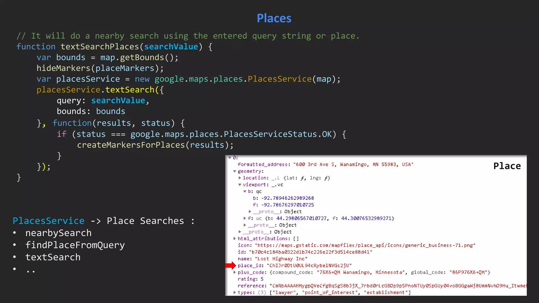Click the longitude value -92.78946262989268
The height and width of the screenshot is (303, 539).
pyautogui.click(x=287, y=198)
